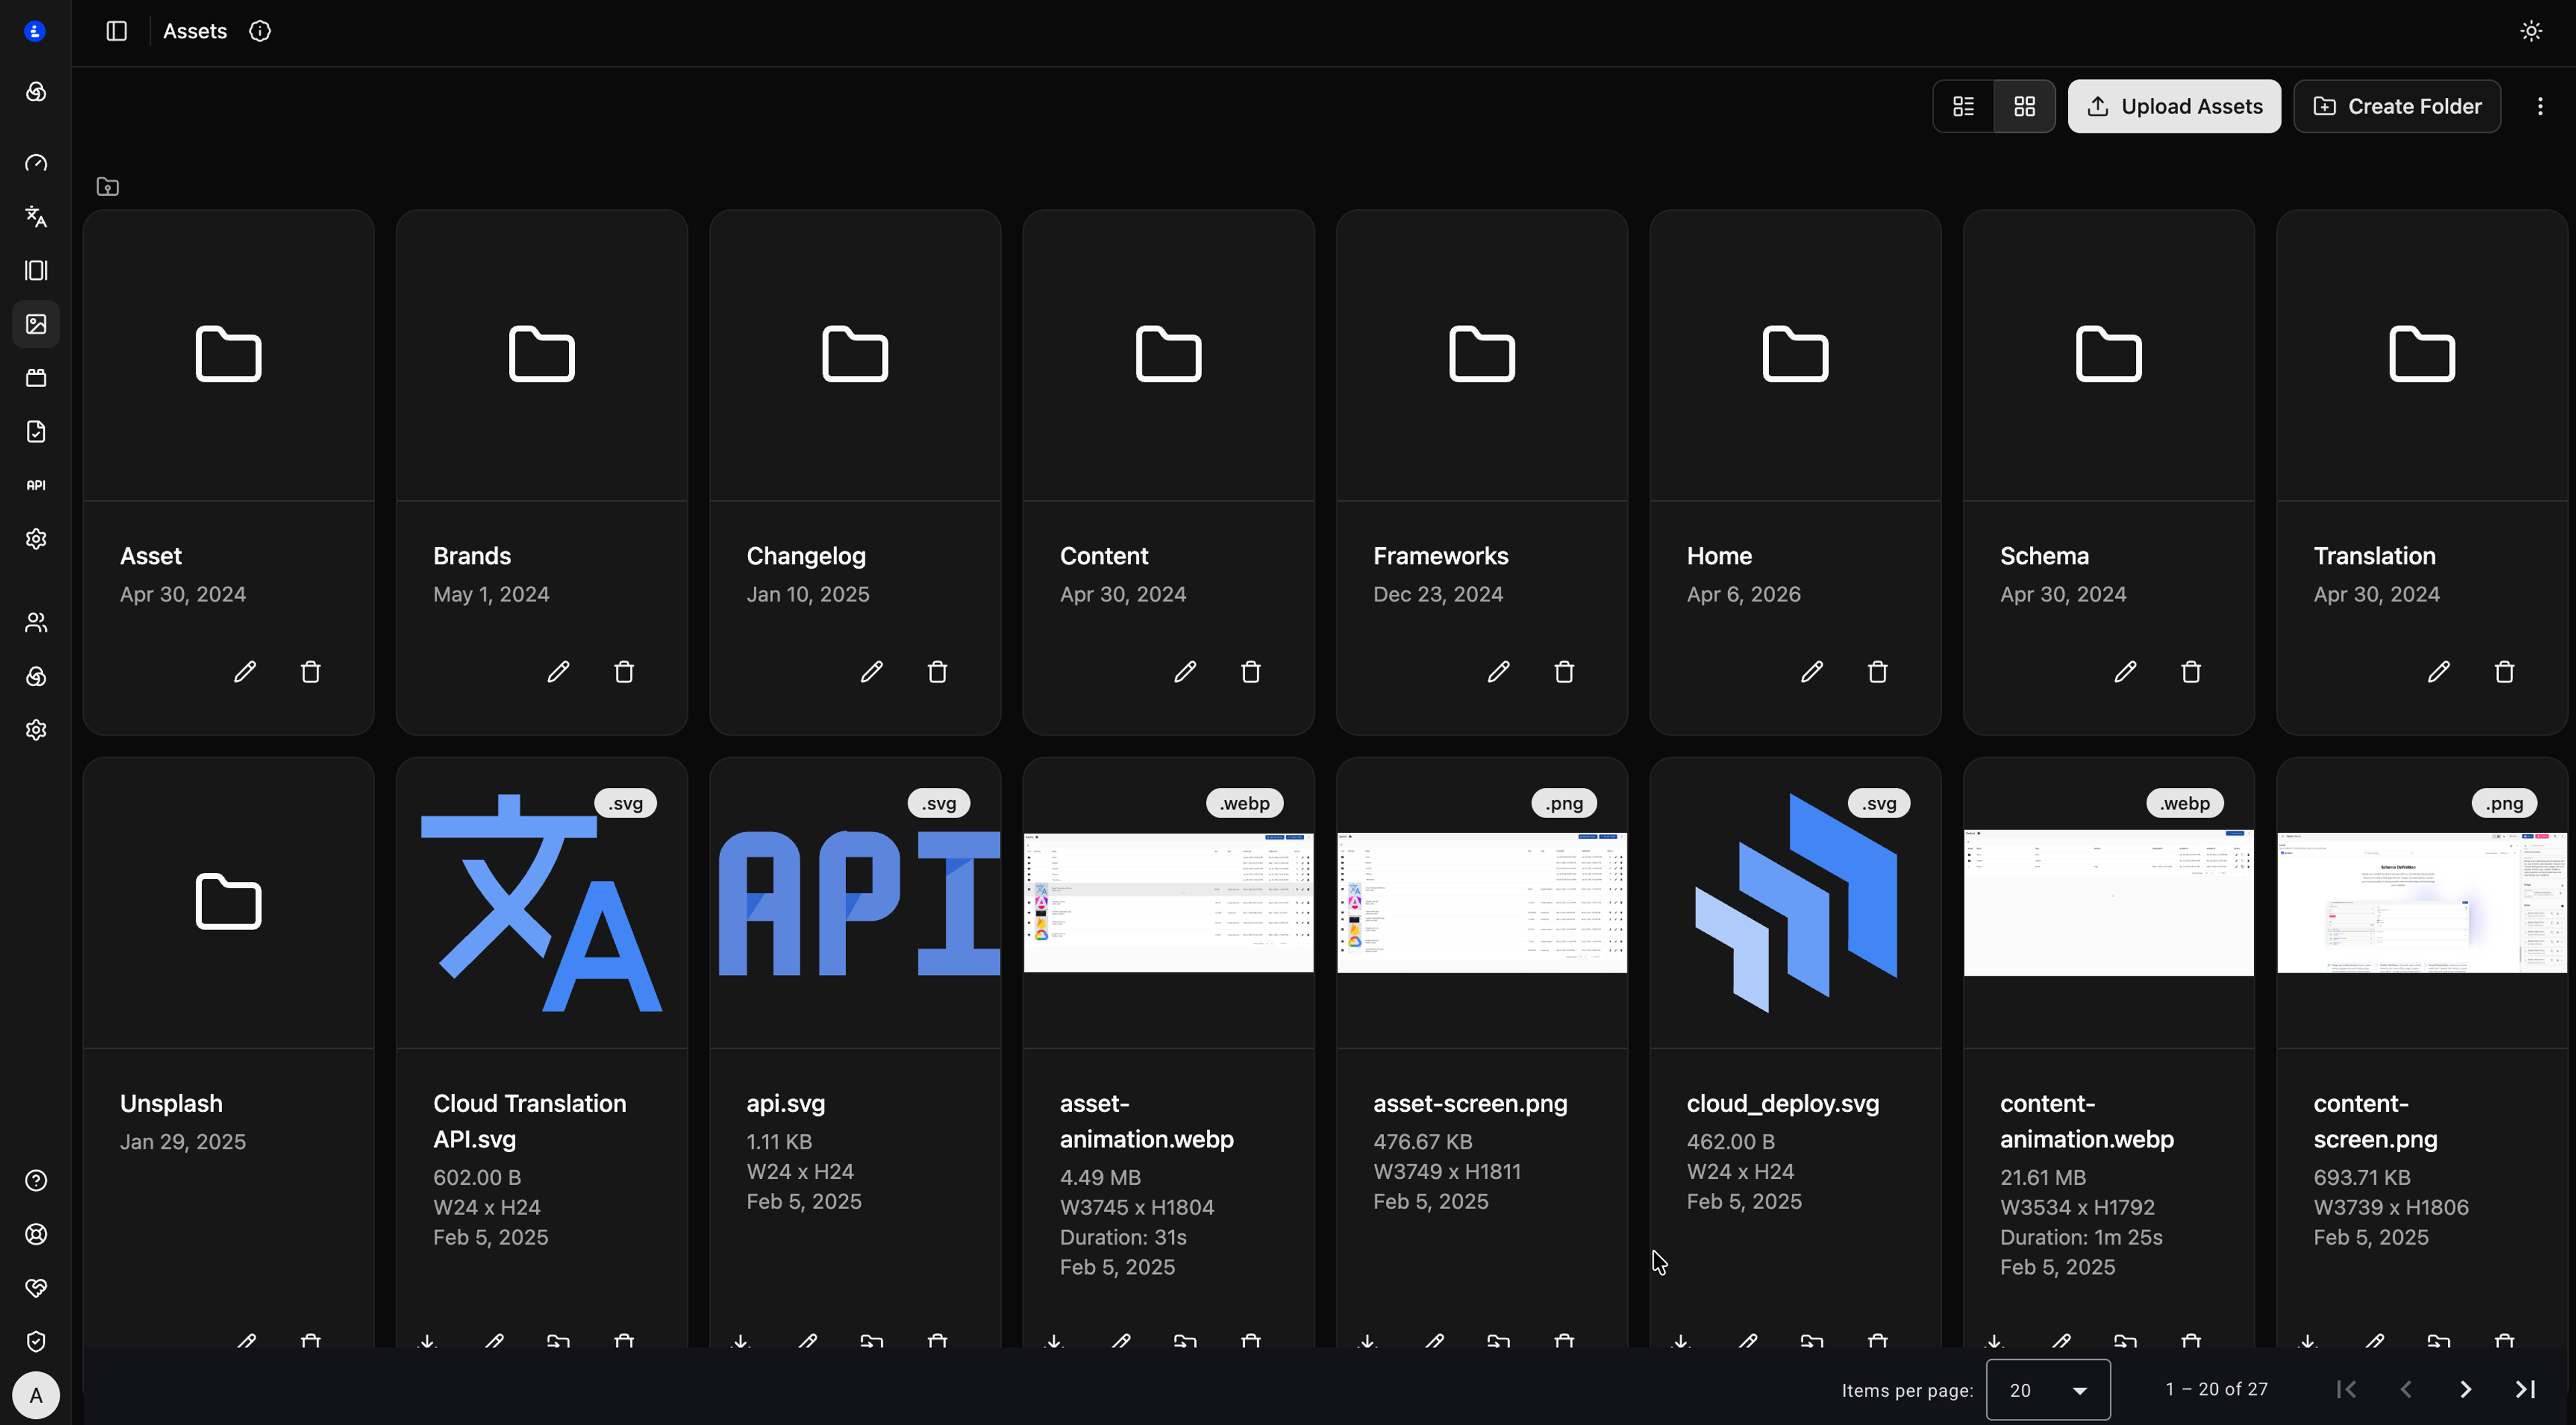Open the three-dot more options menu
The height and width of the screenshot is (1425, 2576).
click(x=2540, y=106)
